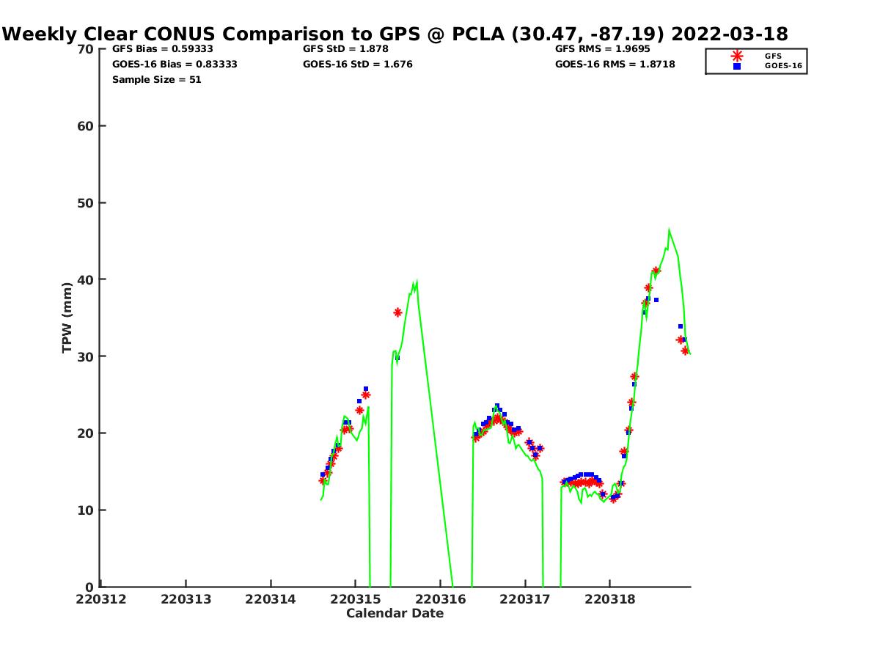The image size is (880, 660).
Task: Click the 'TPW (mm)' y-axis label
Action: coord(67,318)
